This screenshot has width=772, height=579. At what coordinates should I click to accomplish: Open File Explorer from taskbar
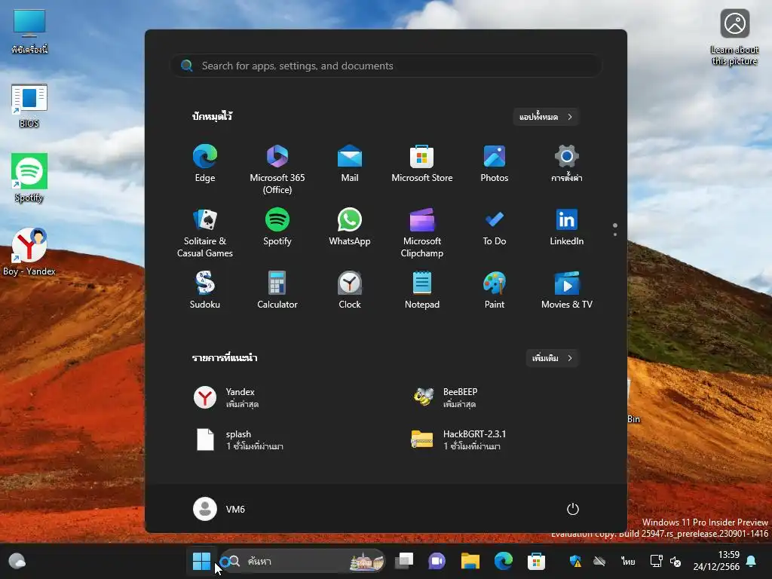tap(470, 561)
